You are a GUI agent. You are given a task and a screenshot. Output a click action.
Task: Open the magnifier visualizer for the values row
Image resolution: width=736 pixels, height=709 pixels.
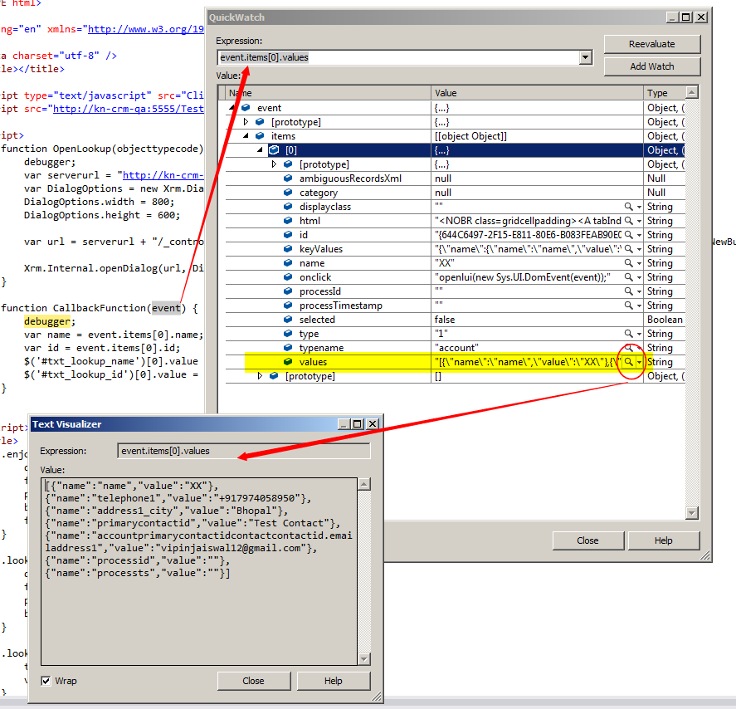click(x=629, y=361)
